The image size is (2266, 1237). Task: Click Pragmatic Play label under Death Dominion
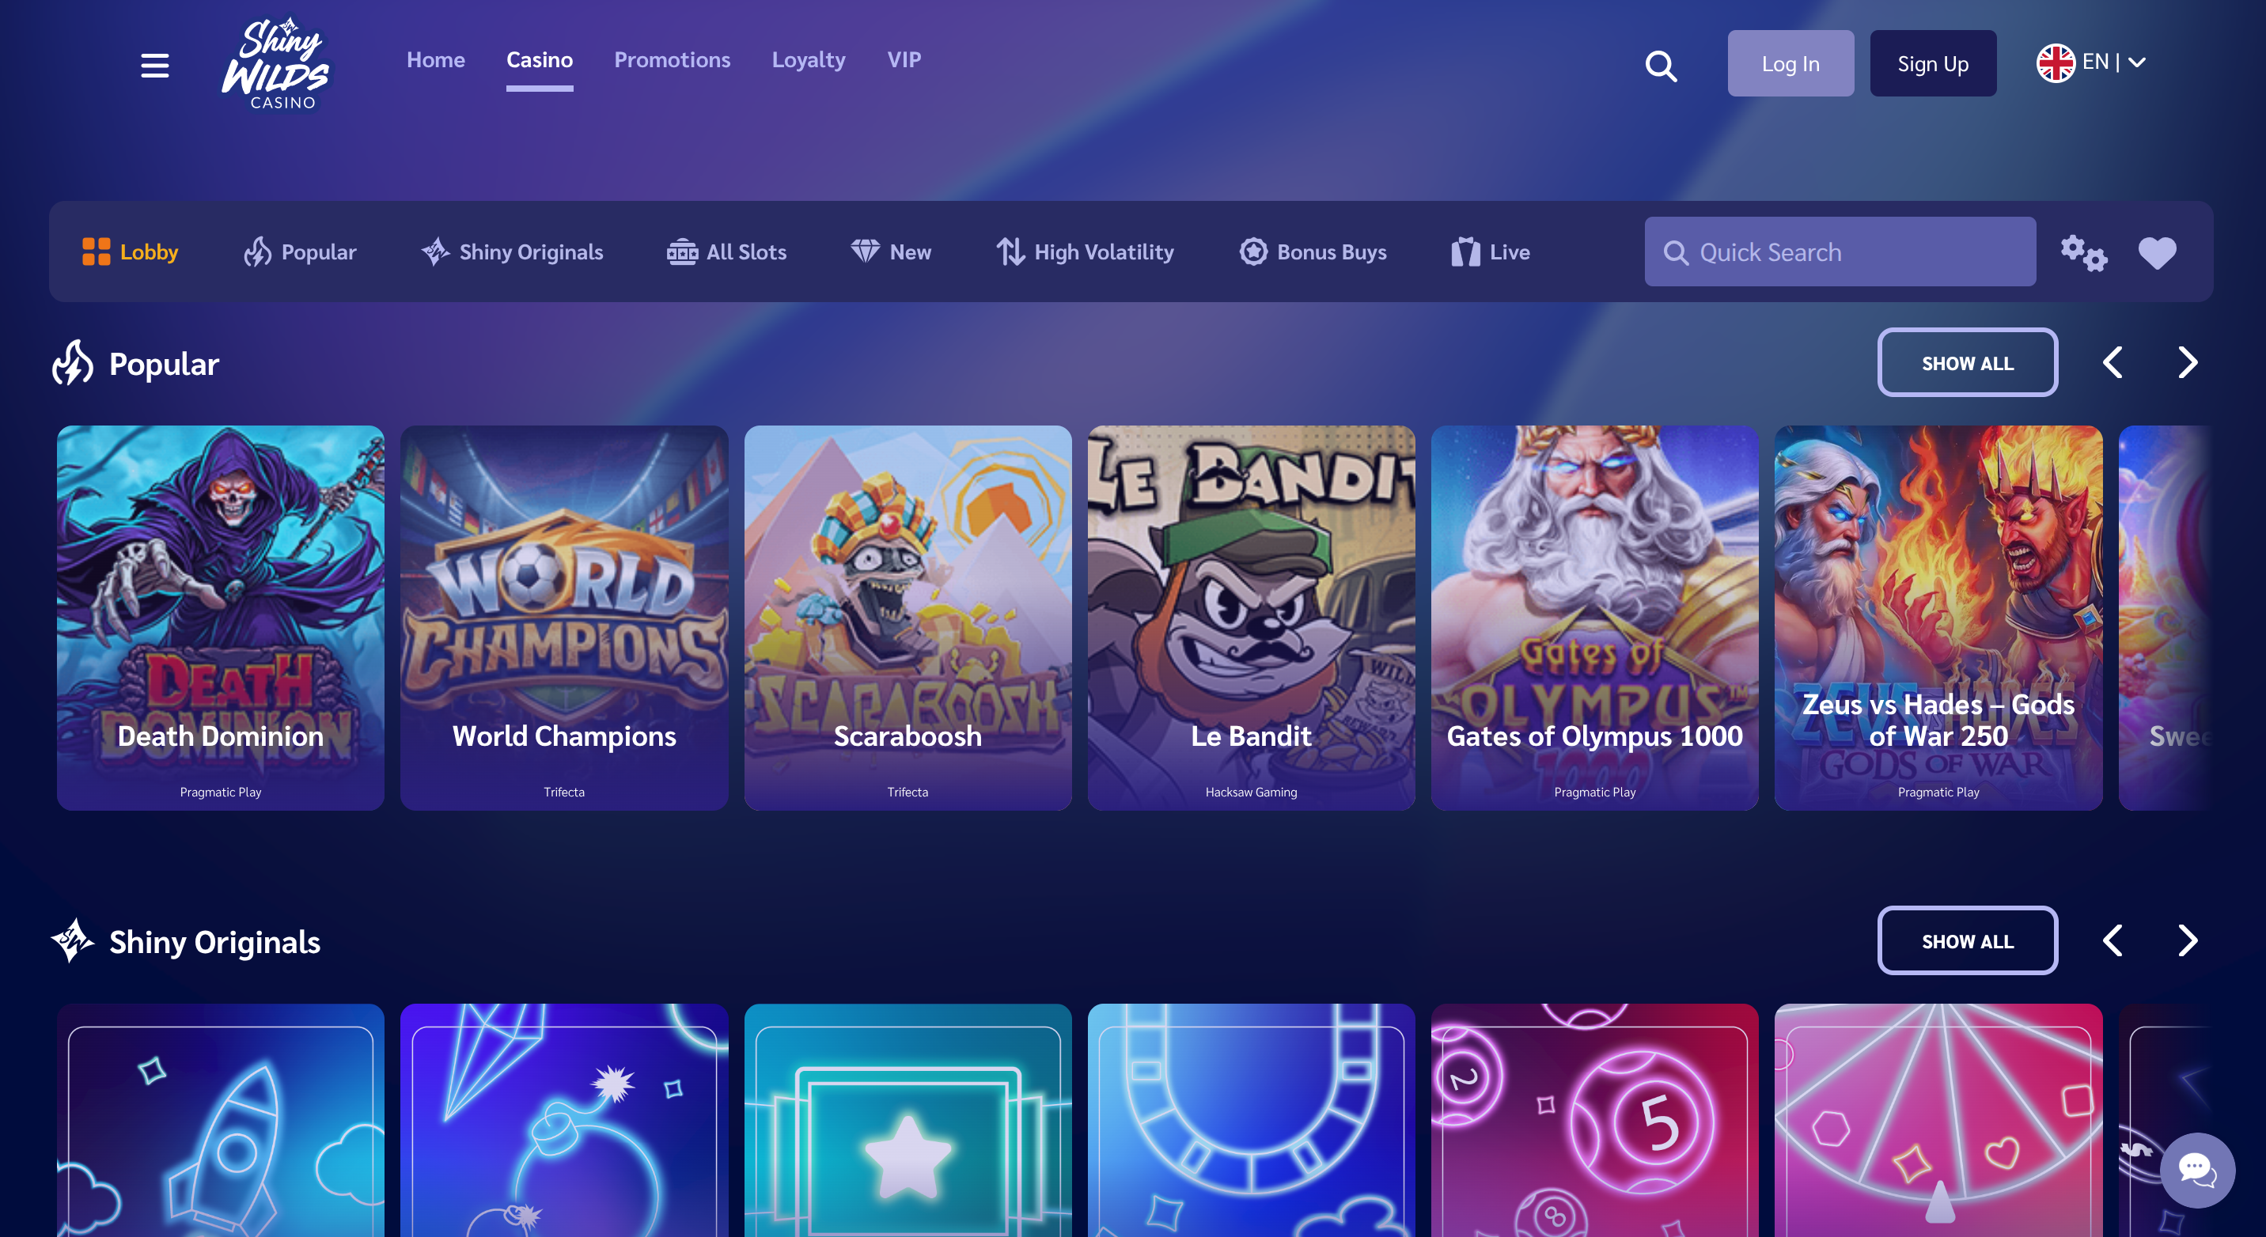click(220, 793)
